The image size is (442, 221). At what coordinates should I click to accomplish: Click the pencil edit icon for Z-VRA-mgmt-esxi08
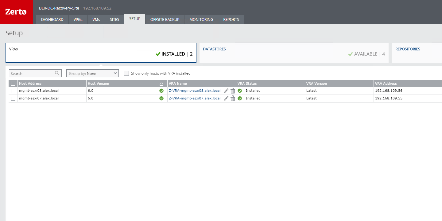click(226, 91)
